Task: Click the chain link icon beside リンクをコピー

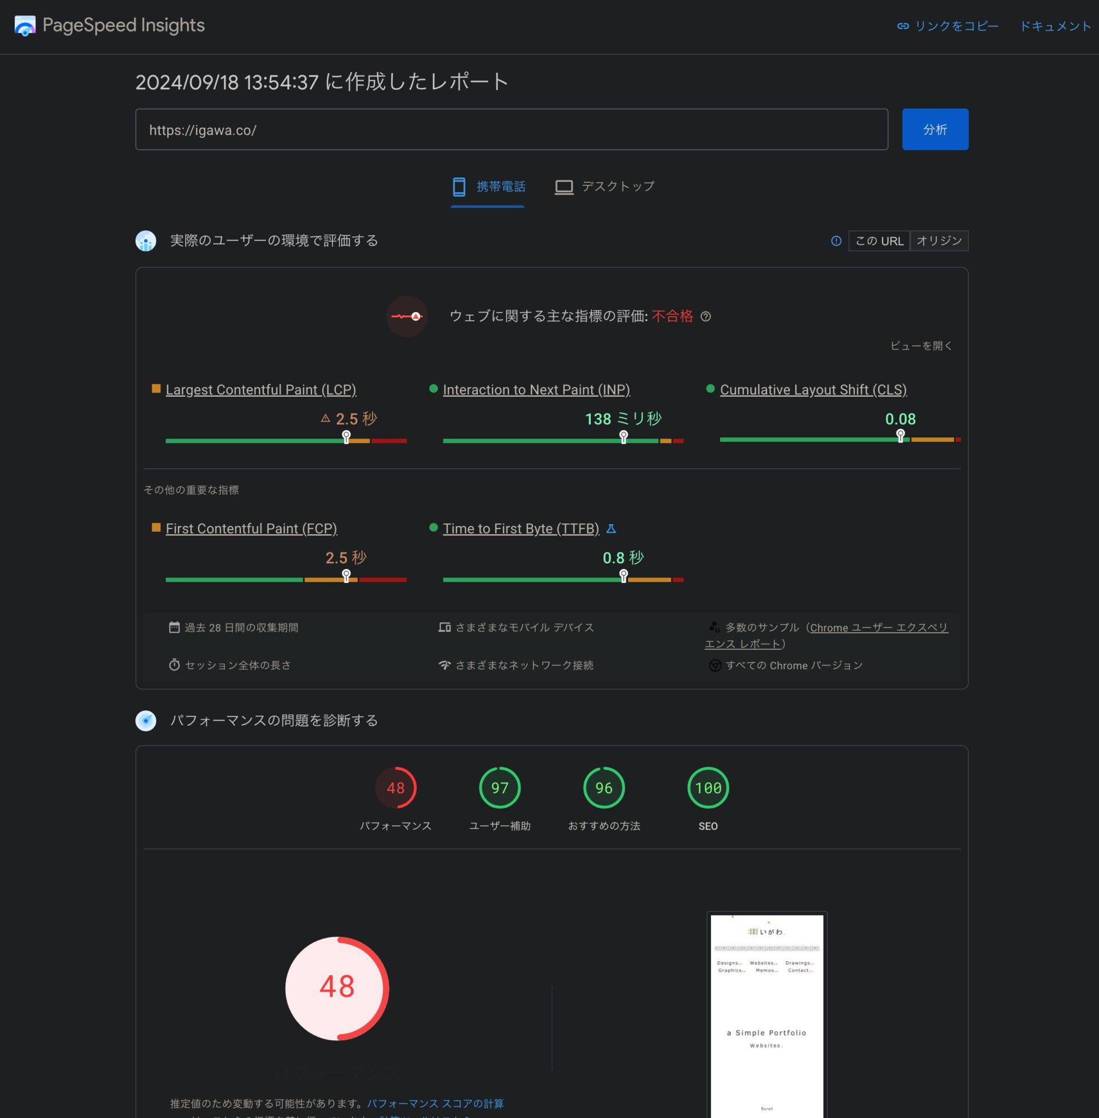Action: [903, 26]
